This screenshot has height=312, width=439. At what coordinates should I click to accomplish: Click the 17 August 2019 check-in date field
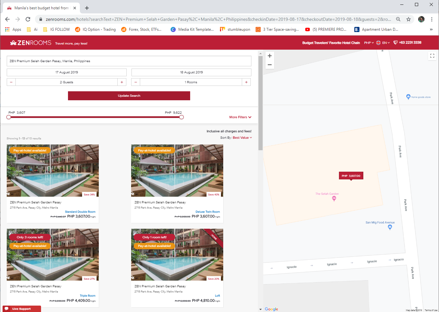[67, 72]
